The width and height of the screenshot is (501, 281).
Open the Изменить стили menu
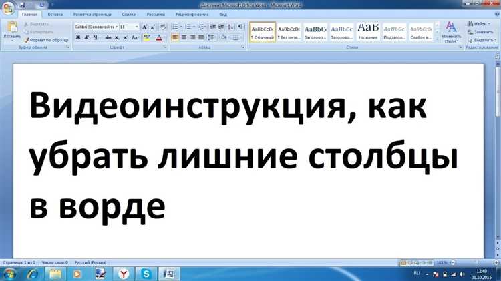click(x=451, y=32)
